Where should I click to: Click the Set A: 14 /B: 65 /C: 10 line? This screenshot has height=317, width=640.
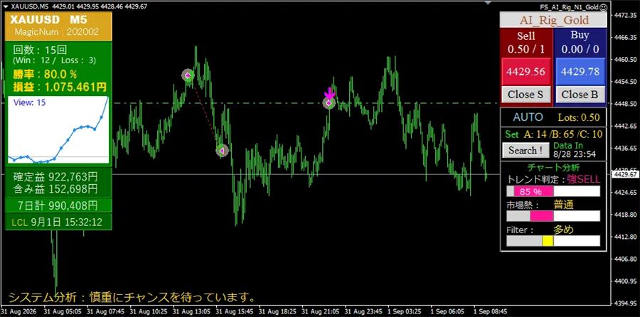553,134
